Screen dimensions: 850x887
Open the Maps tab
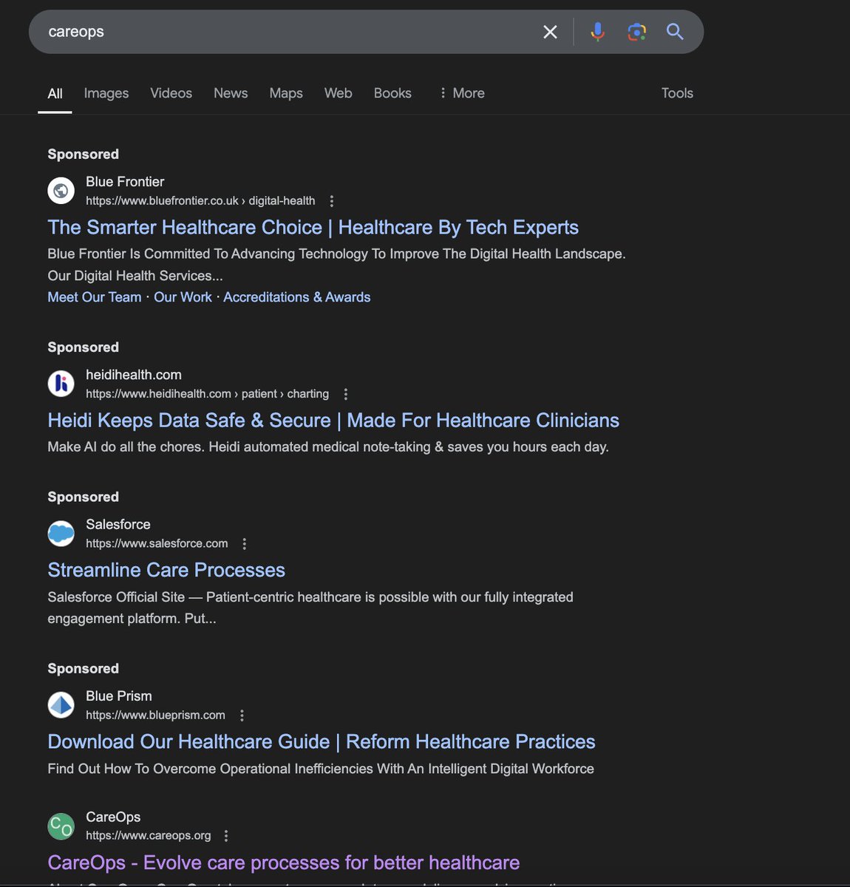click(x=286, y=93)
